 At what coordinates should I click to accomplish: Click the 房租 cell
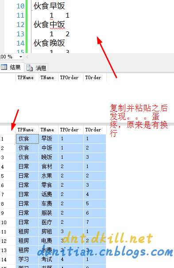(x=49, y=231)
